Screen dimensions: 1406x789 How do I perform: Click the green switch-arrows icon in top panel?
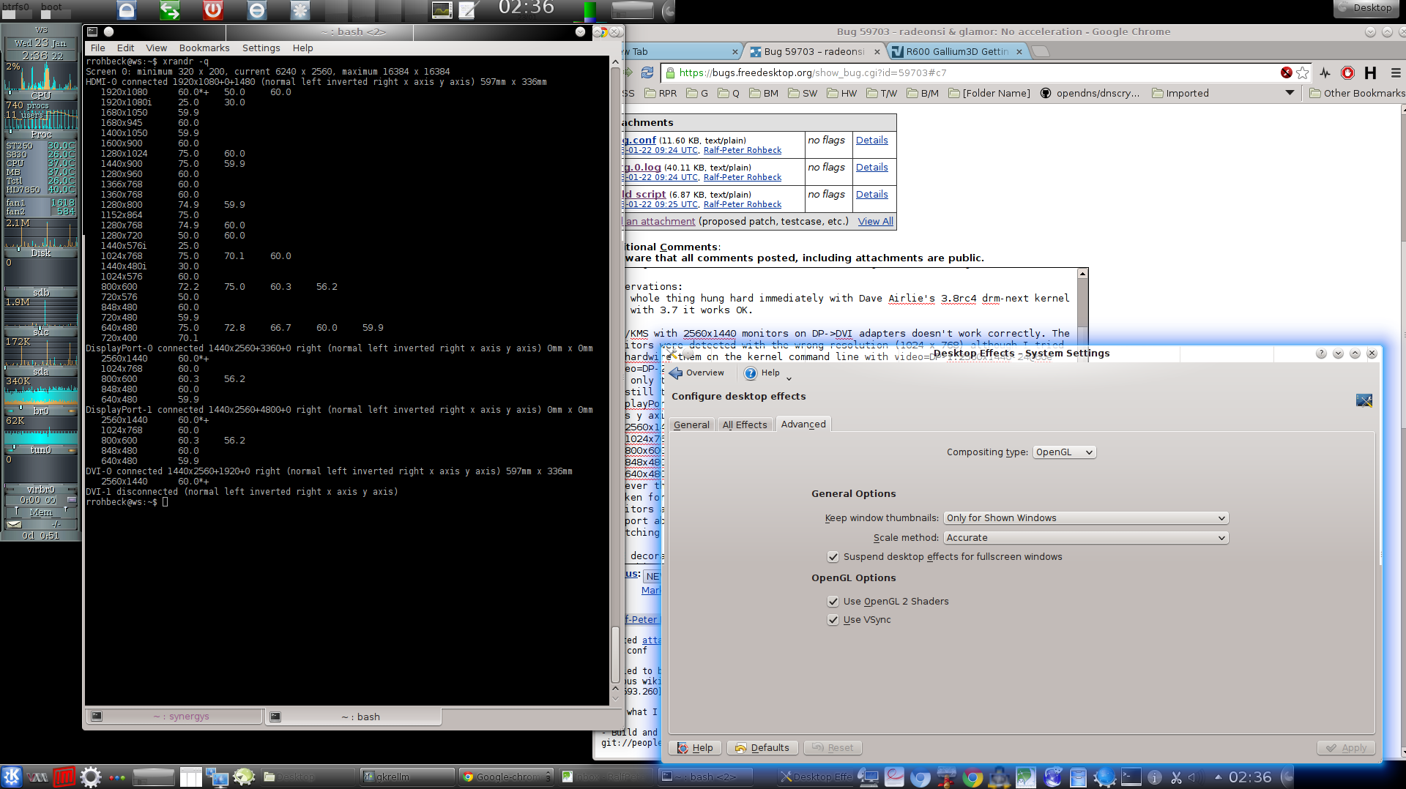click(170, 10)
